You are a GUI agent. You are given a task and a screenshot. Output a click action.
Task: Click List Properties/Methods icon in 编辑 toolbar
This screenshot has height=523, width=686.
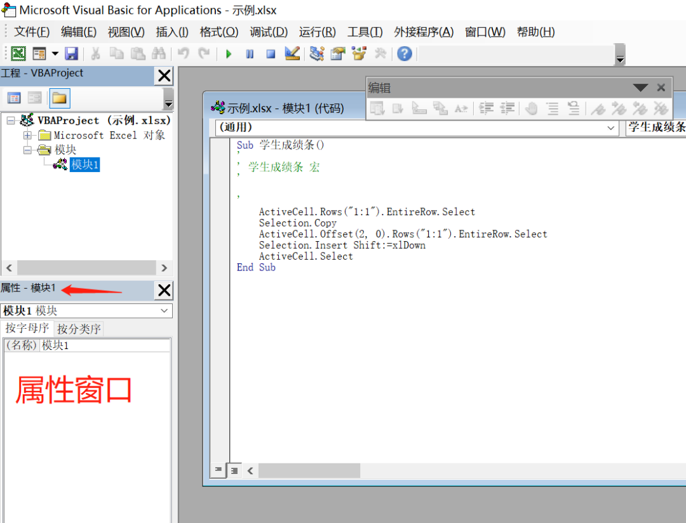pos(377,108)
